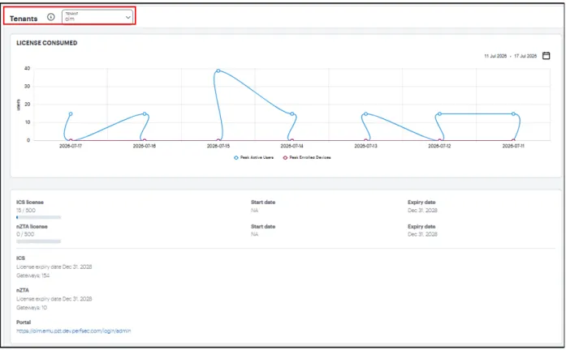The height and width of the screenshot is (350, 566).
Task: Click the active users peak point near 40
Action: [x=218, y=71]
